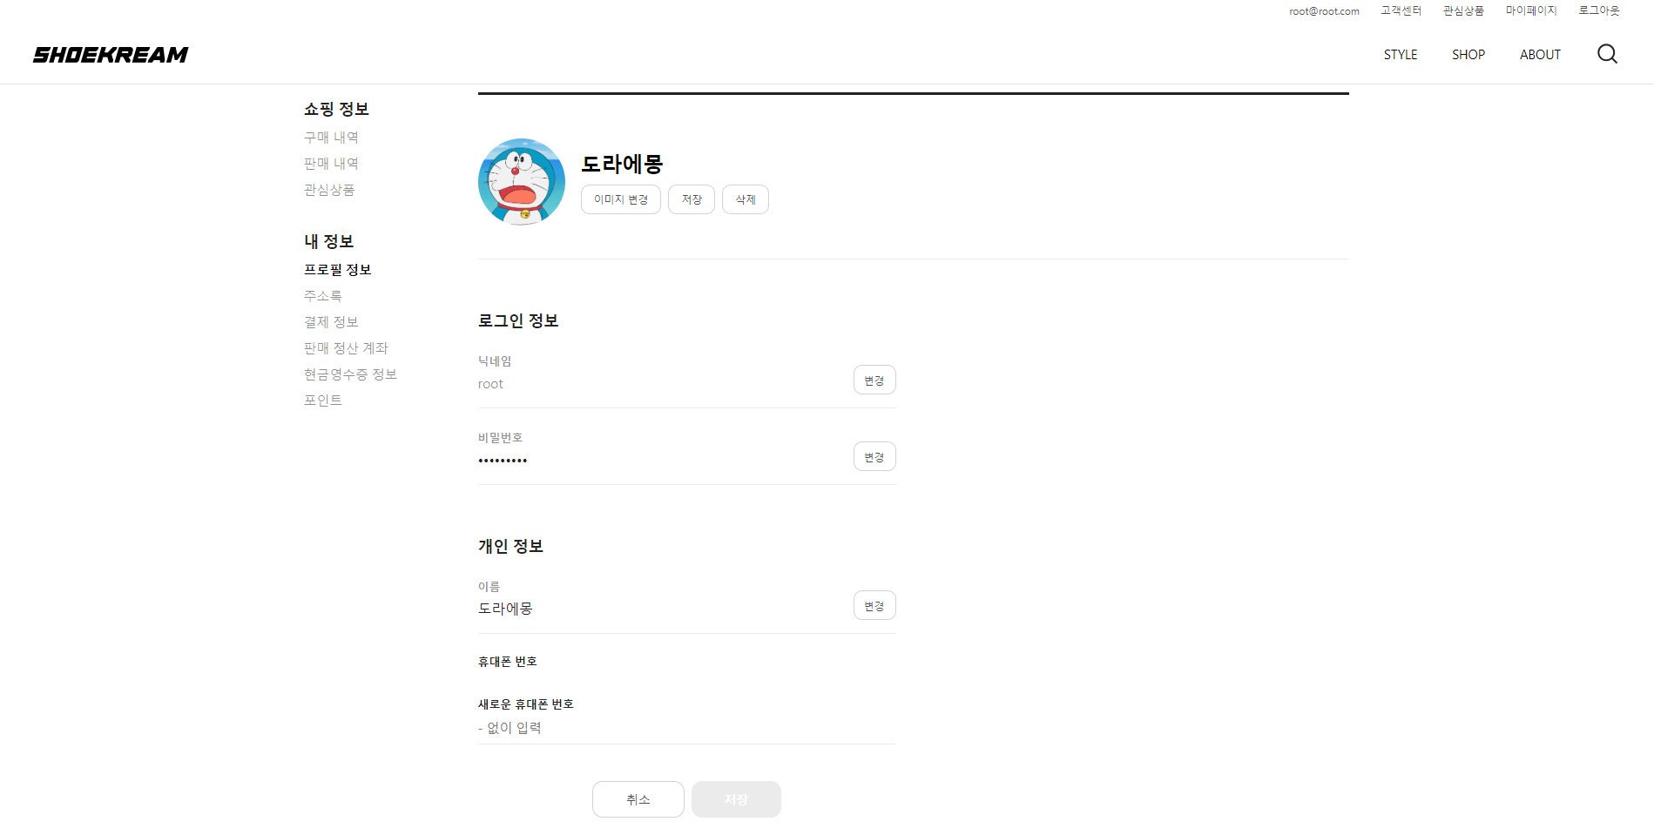Click 로그아웃 to log out
The height and width of the screenshot is (835, 1654).
pyautogui.click(x=1598, y=10)
